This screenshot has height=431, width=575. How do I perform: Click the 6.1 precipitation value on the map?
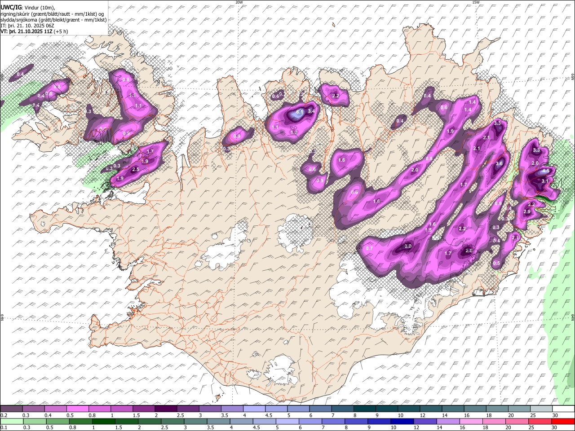(x=300, y=111)
